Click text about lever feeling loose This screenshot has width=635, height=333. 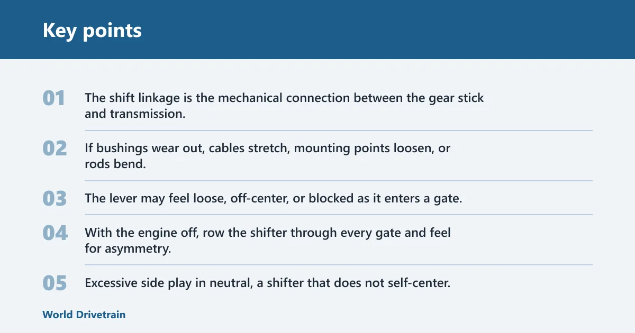(274, 199)
